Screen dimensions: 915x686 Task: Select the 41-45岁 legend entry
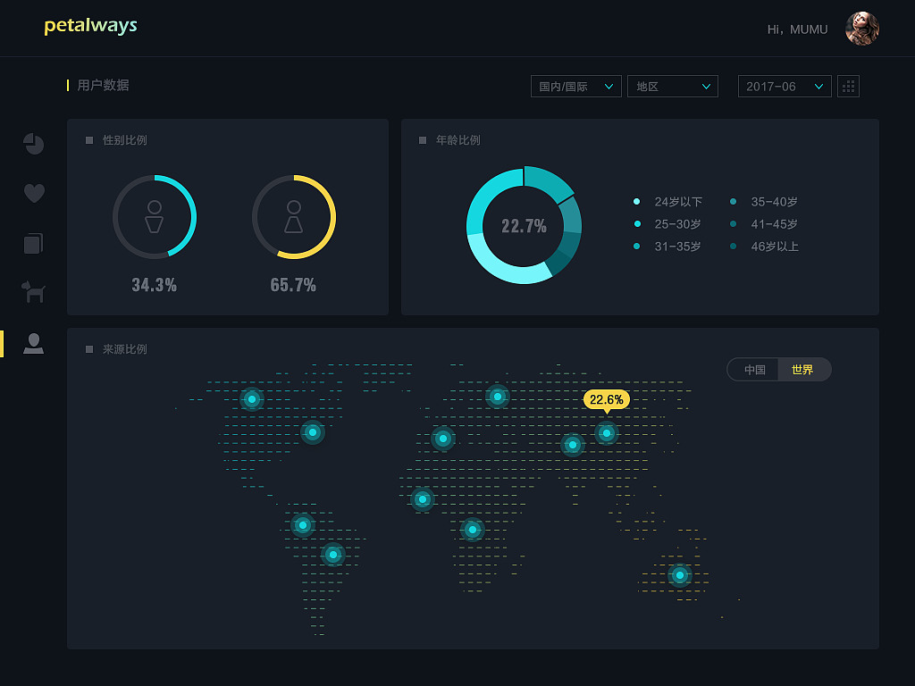(763, 224)
